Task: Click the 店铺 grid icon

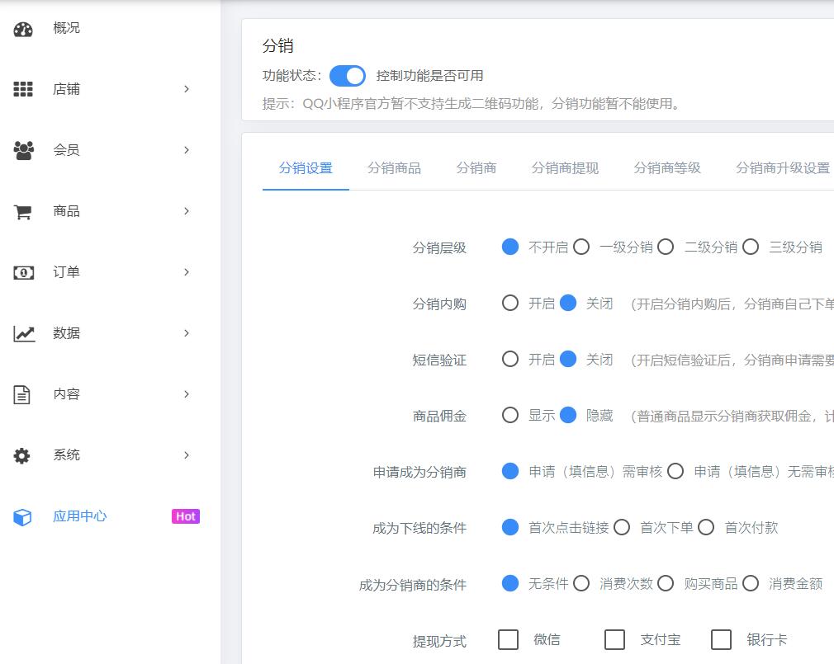Action: (x=23, y=89)
